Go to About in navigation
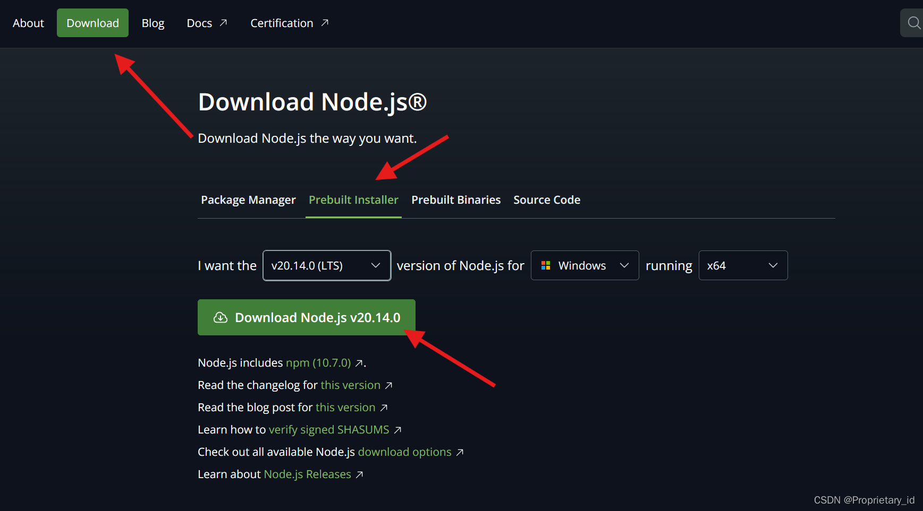The height and width of the screenshot is (511, 923). click(x=28, y=23)
